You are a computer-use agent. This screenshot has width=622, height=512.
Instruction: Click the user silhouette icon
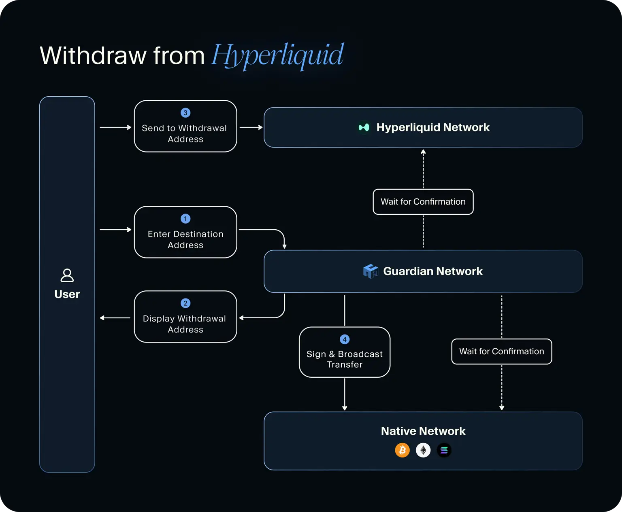tap(67, 275)
